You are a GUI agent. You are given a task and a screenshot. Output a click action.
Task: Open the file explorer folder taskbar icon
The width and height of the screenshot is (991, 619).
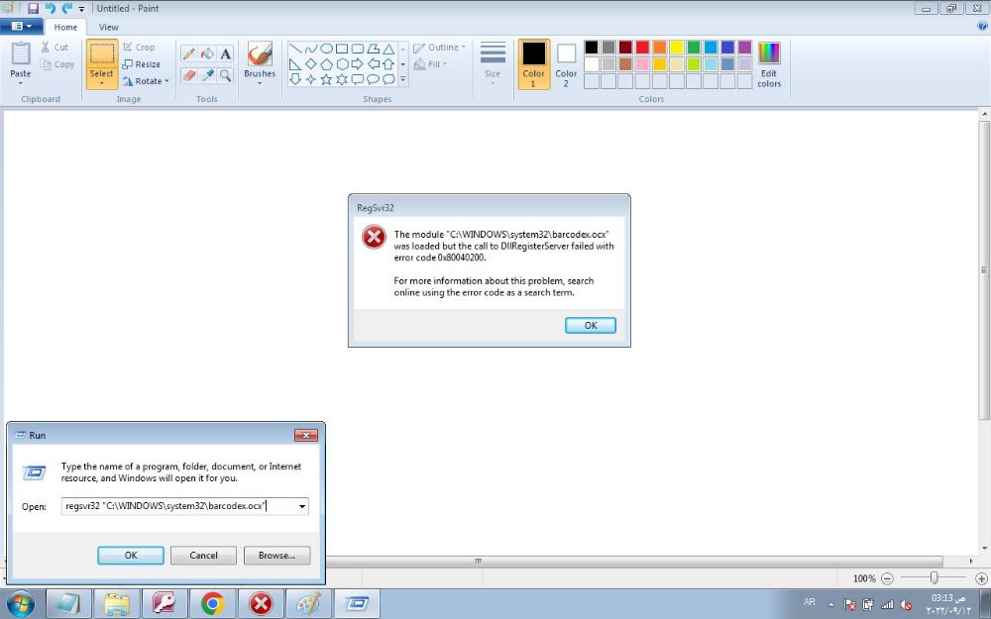117,604
